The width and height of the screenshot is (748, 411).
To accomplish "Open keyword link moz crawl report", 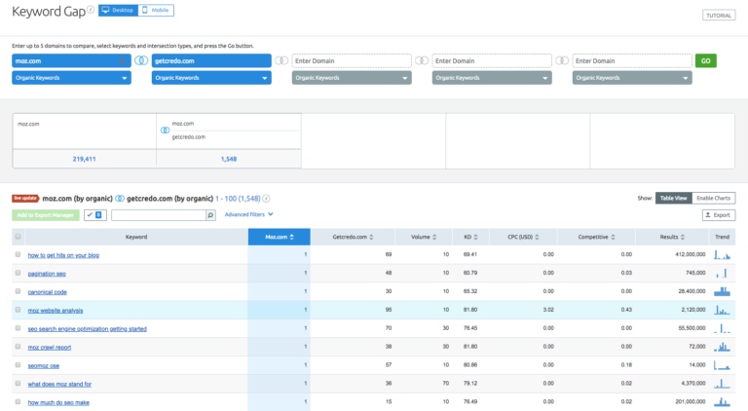I will (x=49, y=347).
